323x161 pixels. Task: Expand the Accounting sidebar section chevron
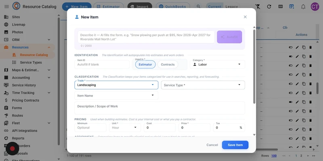click(49, 78)
